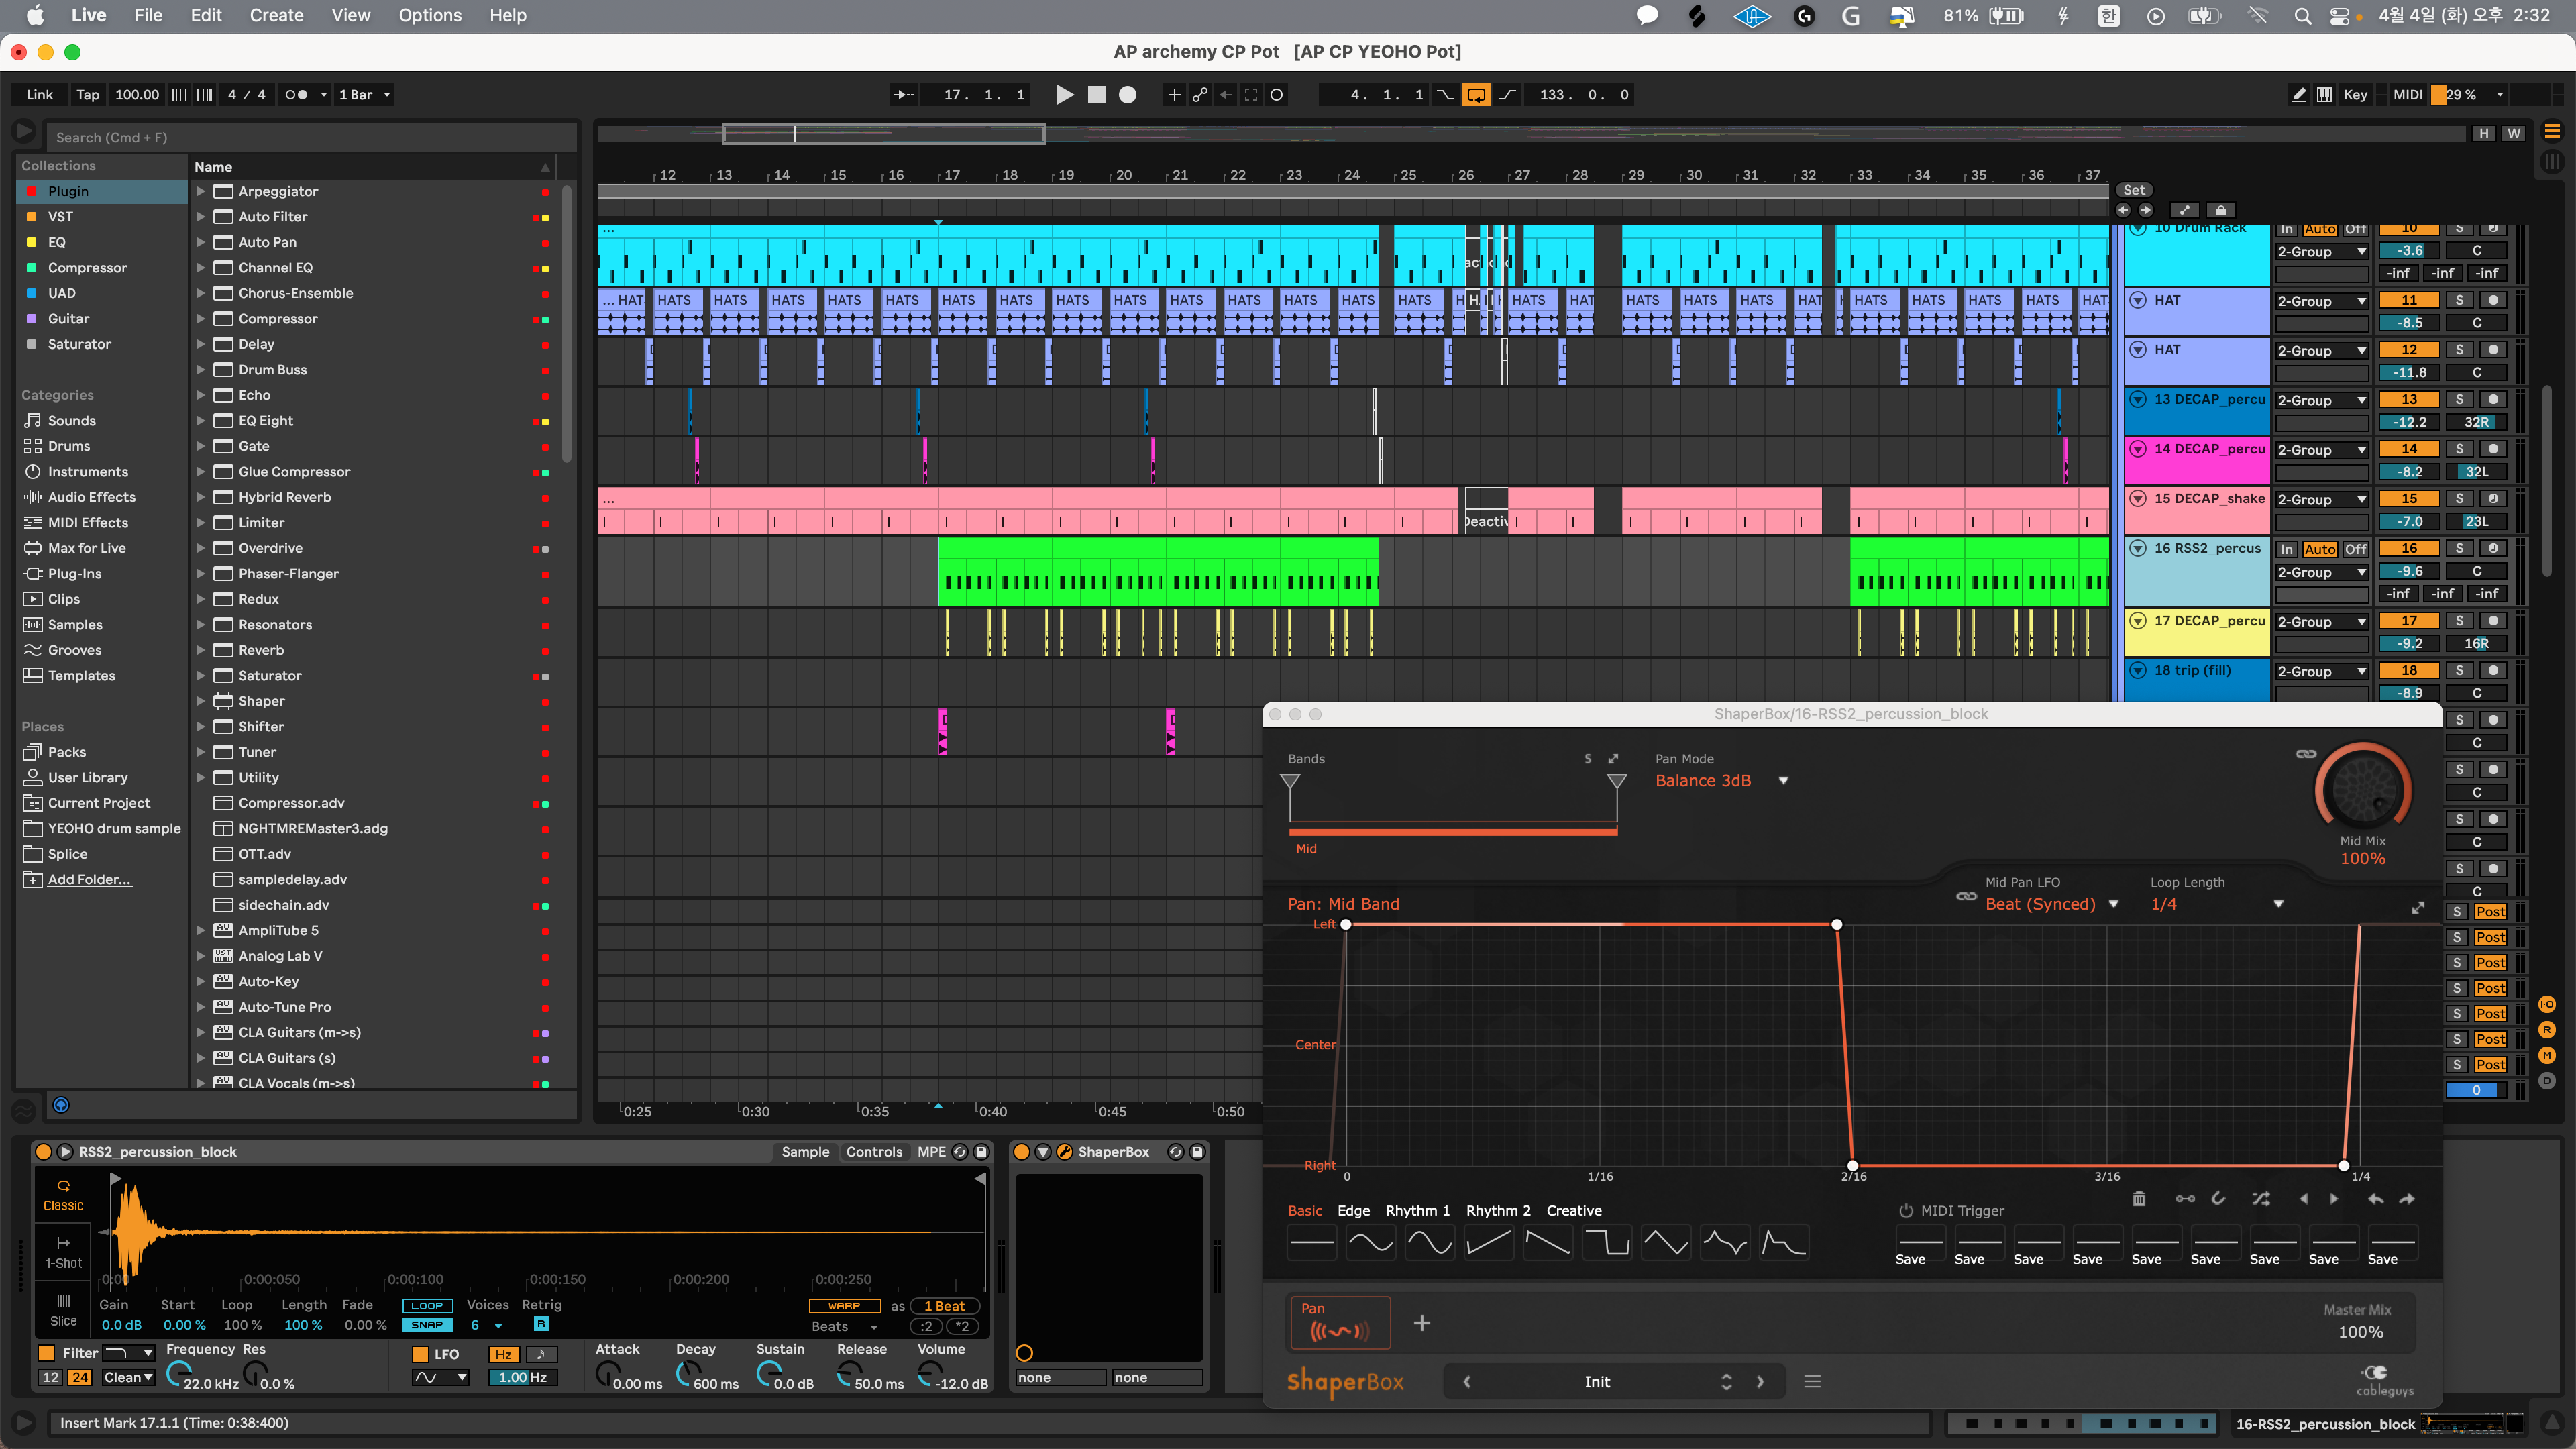Switch to the Edge wave tab in ShaperBox
This screenshot has width=2576, height=1449.
[1353, 1210]
